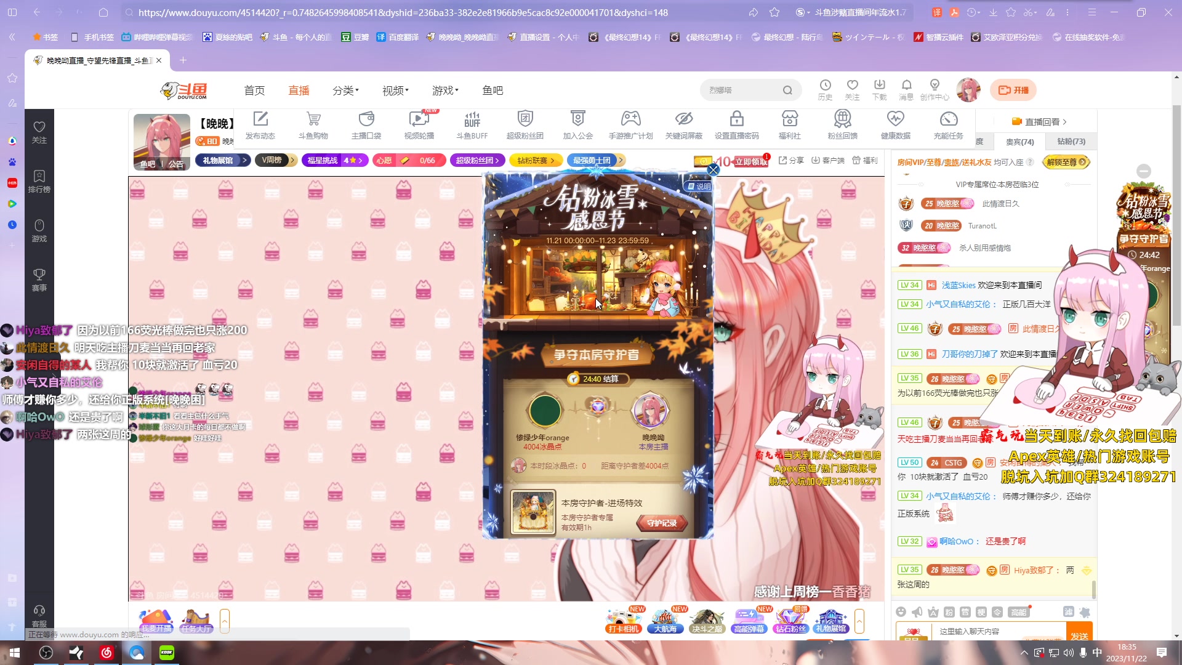Image resolution: width=1182 pixels, height=665 pixels.
Task: Toggle 管 manager chat option
Action: click(965, 612)
